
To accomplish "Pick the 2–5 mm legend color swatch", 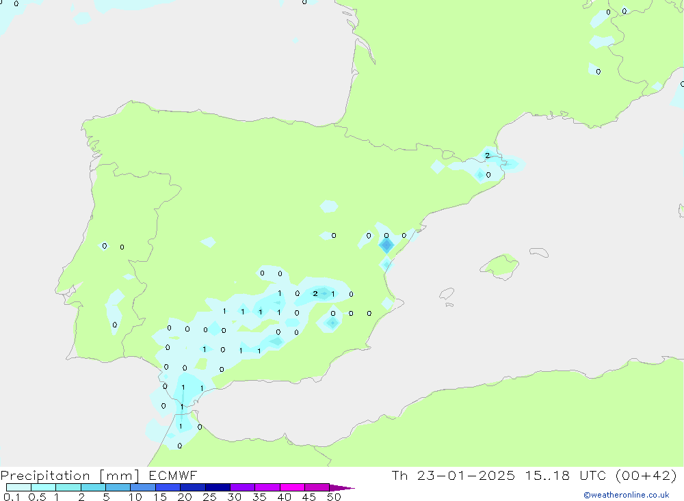I will (x=94, y=487).
